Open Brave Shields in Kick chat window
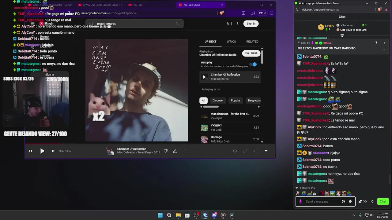 pos(379,9)
